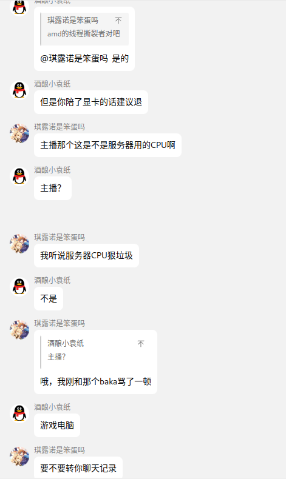Click message bubble 哦，我刚和那个baka骂了一顿
Viewport: 286px width, 479px height.
(95, 362)
